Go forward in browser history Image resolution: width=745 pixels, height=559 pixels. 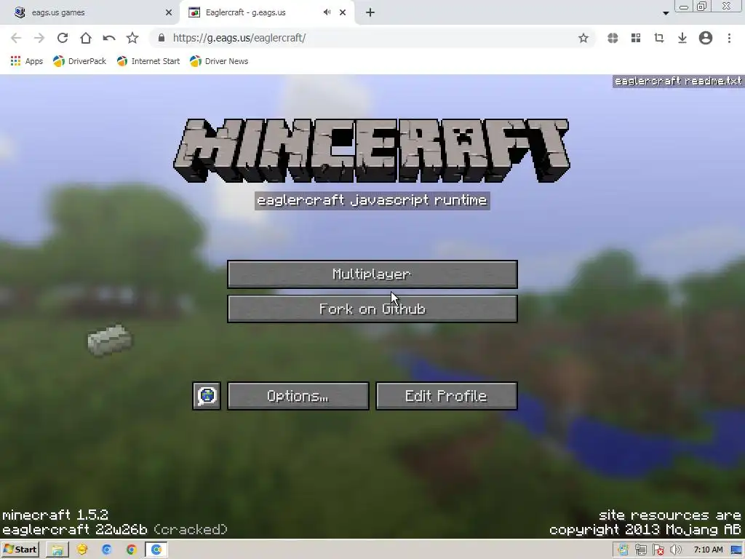coord(39,38)
